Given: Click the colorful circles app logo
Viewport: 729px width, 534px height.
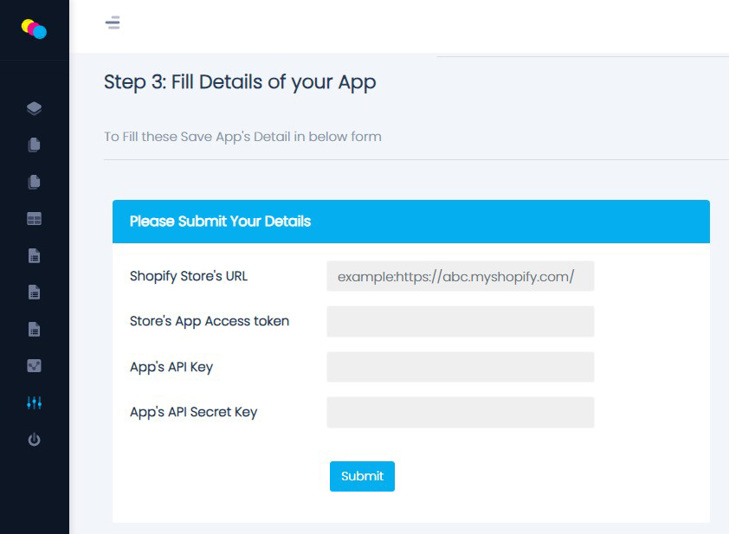Looking at the screenshot, I should (x=34, y=29).
